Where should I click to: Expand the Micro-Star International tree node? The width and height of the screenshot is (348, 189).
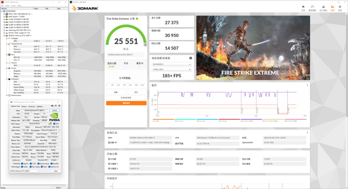4,14
